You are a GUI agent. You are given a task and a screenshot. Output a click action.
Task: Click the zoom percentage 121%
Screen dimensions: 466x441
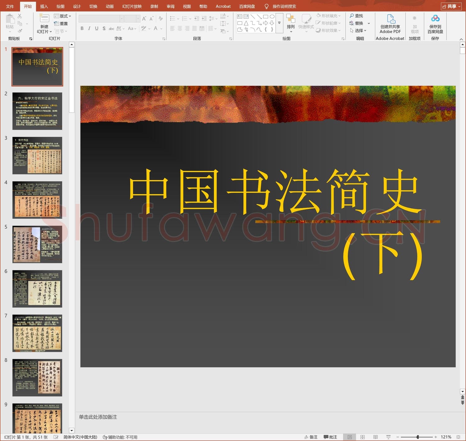[x=446, y=437]
